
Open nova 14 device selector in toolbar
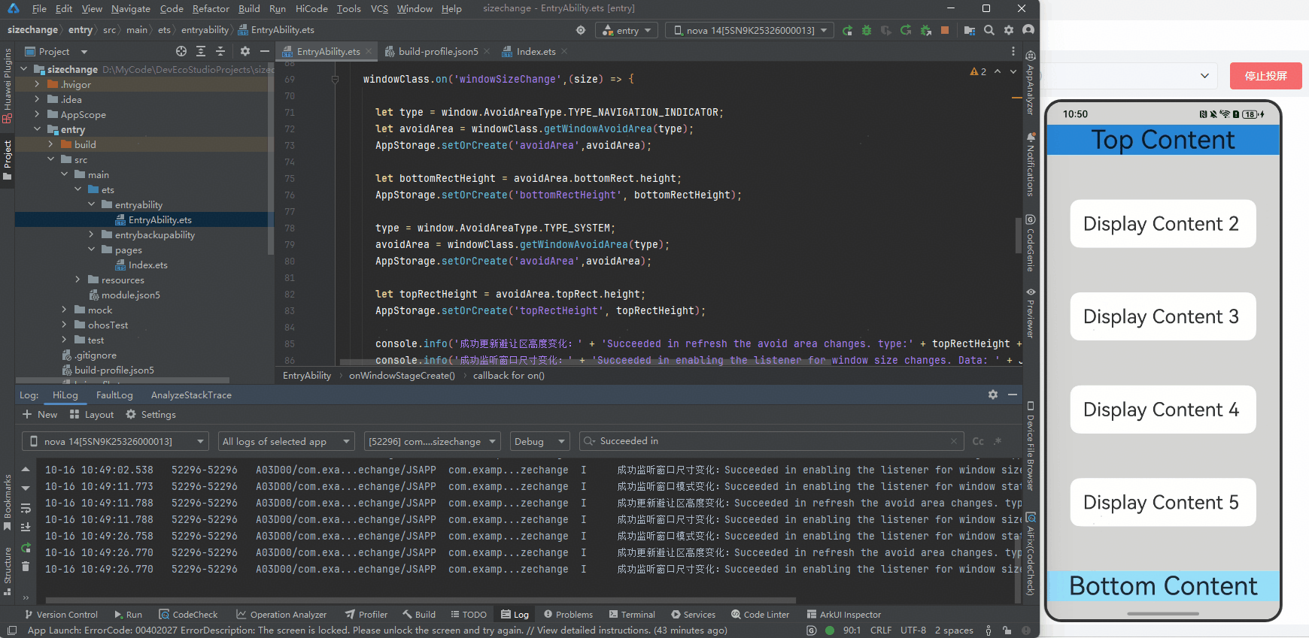tap(750, 30)
